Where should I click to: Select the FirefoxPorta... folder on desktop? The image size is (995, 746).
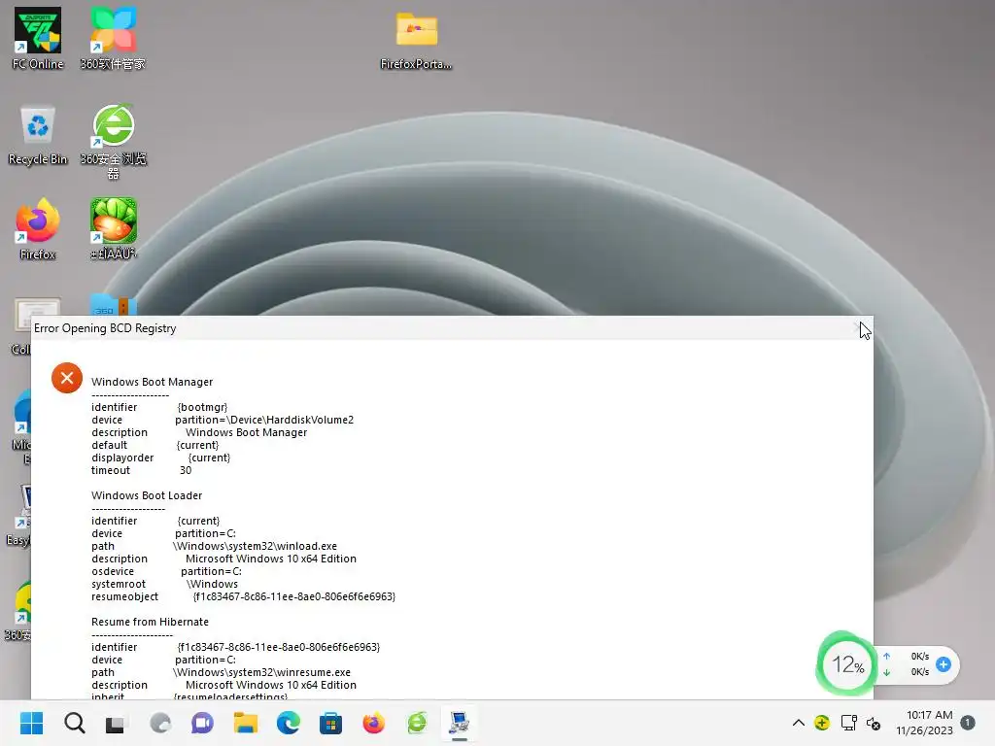coord(416,39)
